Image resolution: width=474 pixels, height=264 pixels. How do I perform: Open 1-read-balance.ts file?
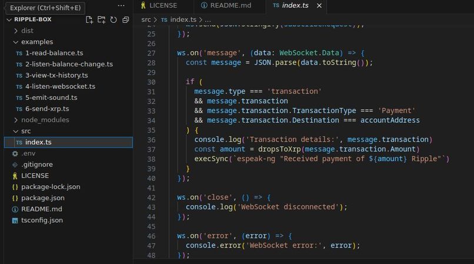click(68, 54)
